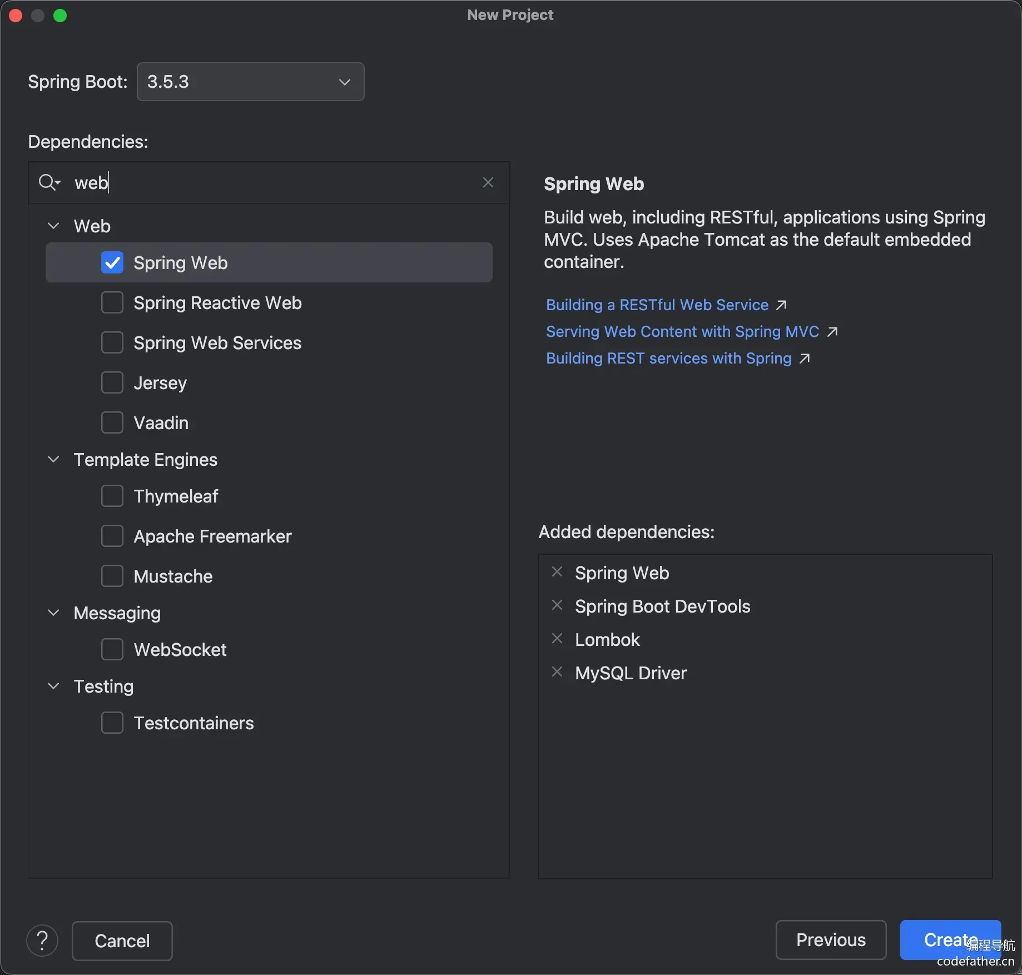The width and height of the screenshot is (1022, 975).
Task: Remove Lombok from added dependencies
Action: point(557,639)
